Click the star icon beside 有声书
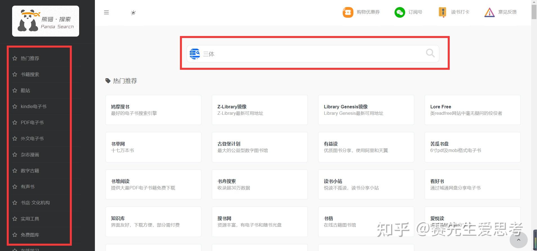537x251 pixels. tap(15, 187)
